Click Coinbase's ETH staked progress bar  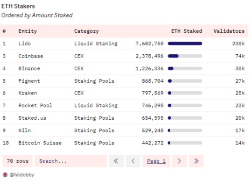(185, 56)
